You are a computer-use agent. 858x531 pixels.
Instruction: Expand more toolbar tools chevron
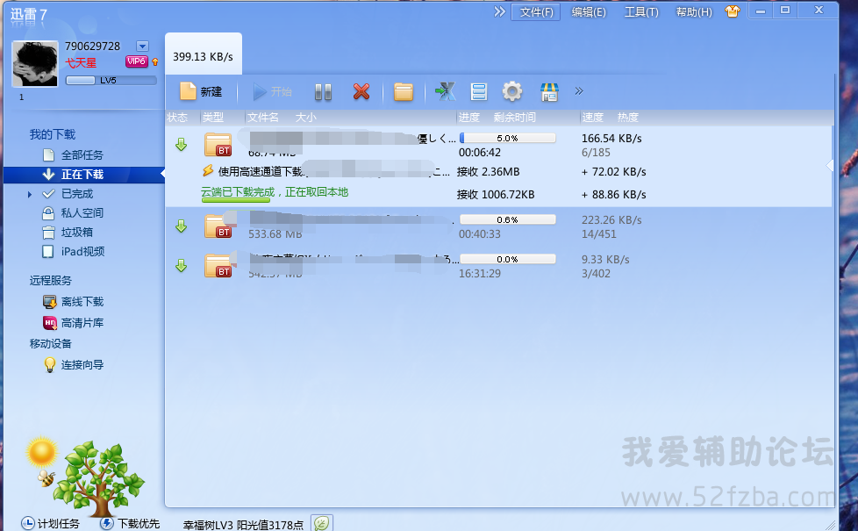[x=579, y=91]
